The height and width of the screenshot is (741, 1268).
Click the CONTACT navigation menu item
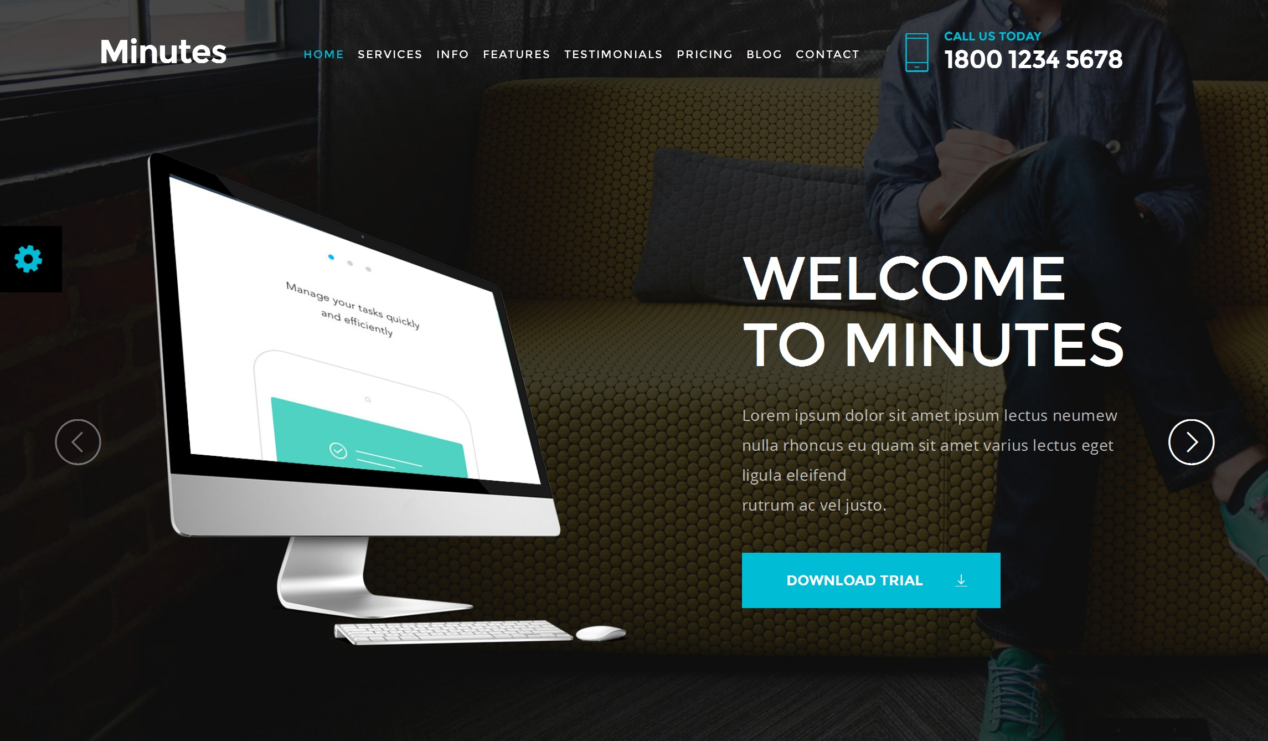(827, 54)
